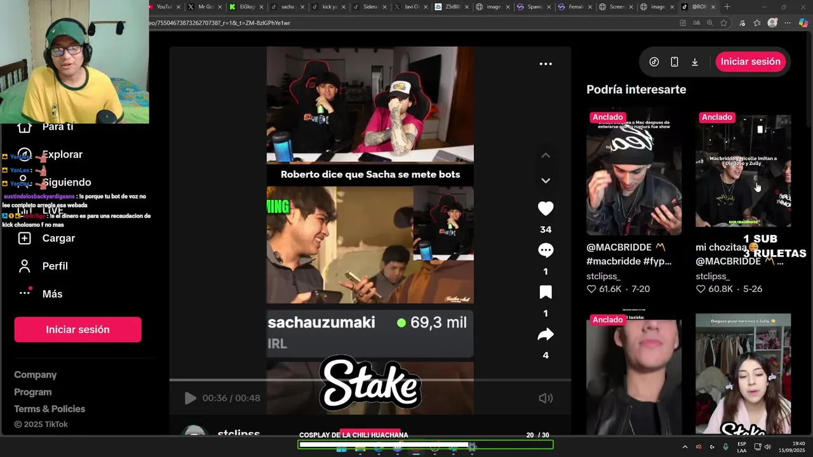Open a new browser tab with plus icon
The width and height of the screenshot is (813, 457).
(727, 7)
